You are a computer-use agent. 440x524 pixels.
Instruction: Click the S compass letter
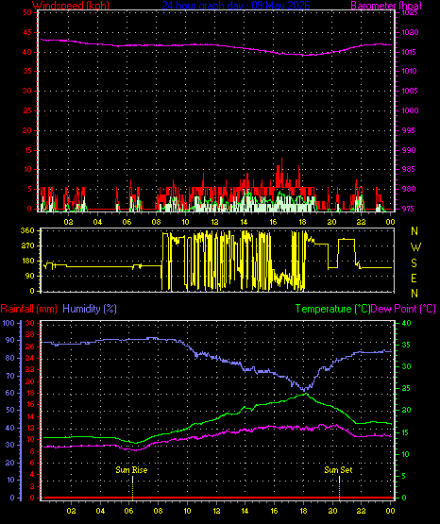coord(414,263)
